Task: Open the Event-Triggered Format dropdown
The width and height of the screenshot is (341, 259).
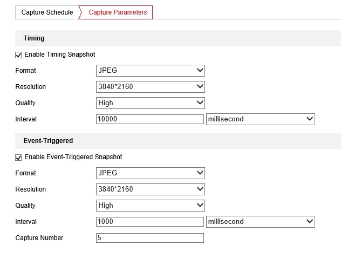Action: point(151,173)
